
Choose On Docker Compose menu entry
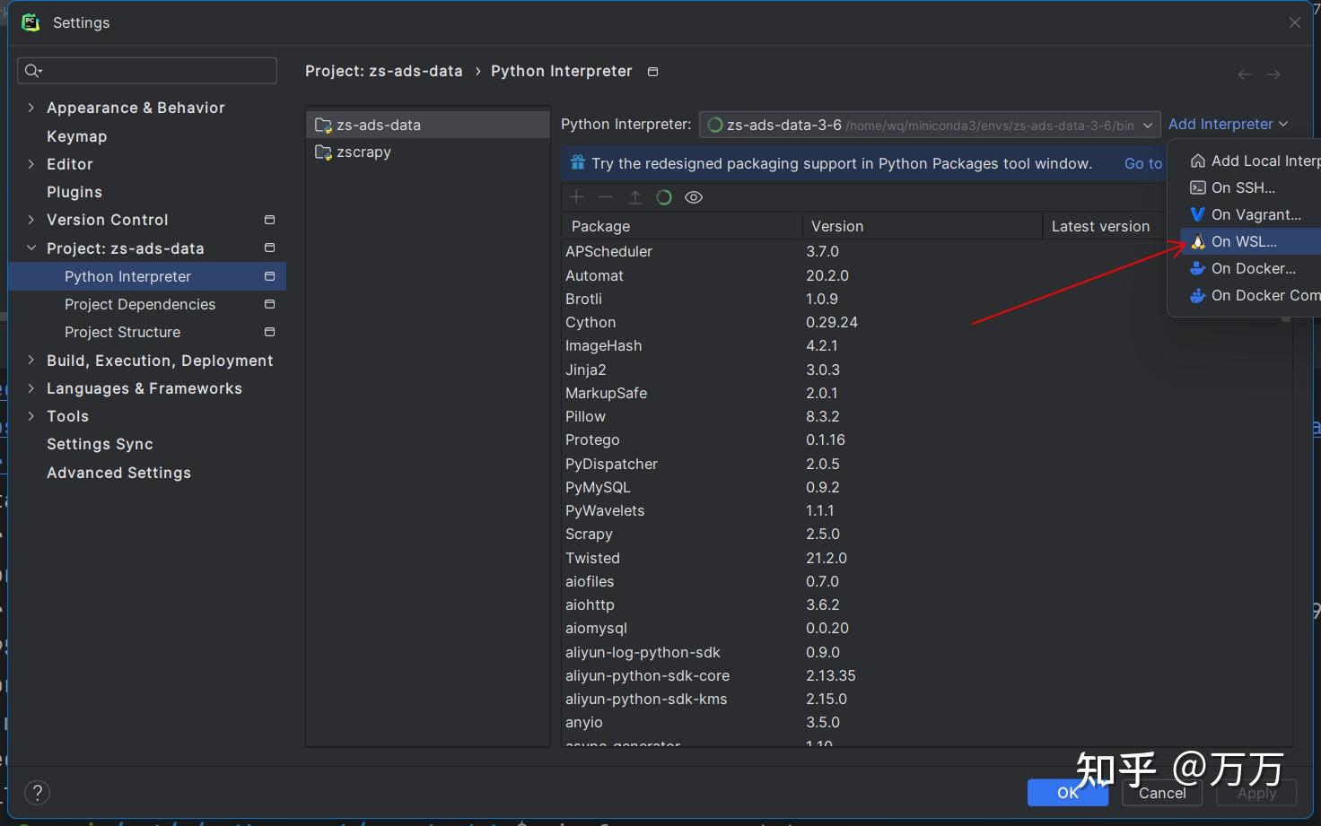pyautogui.click(x=1251, y=295)
